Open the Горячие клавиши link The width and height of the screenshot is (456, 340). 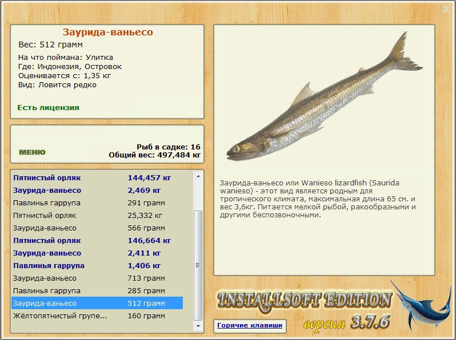[250, 326]
